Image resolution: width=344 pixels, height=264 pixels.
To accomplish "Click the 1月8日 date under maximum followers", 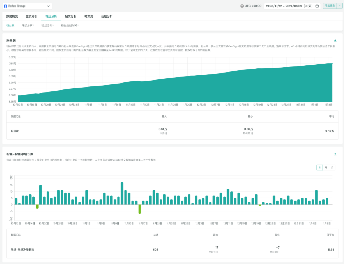I will (x=163, y=133).
